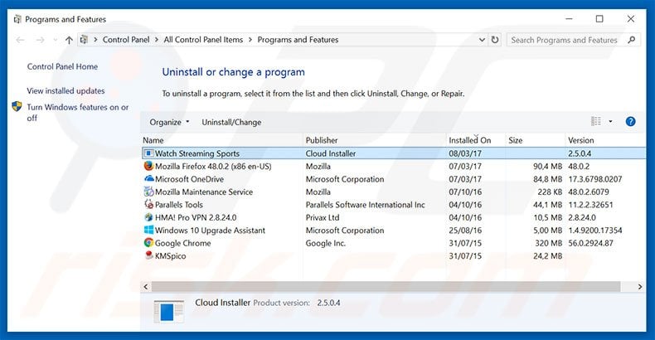The image size is (655, 340).
Task: Click the Microsoft OneDrive cloud icon
Action: tap(148, 178)
